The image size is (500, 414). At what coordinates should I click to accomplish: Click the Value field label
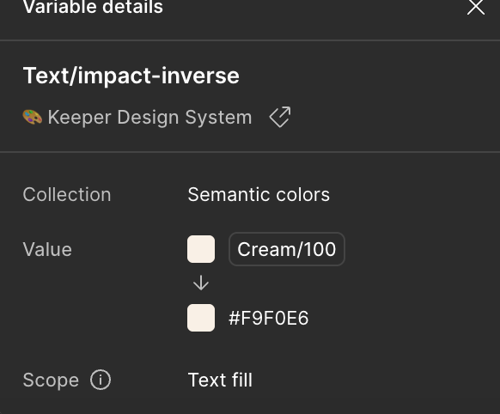47,249
